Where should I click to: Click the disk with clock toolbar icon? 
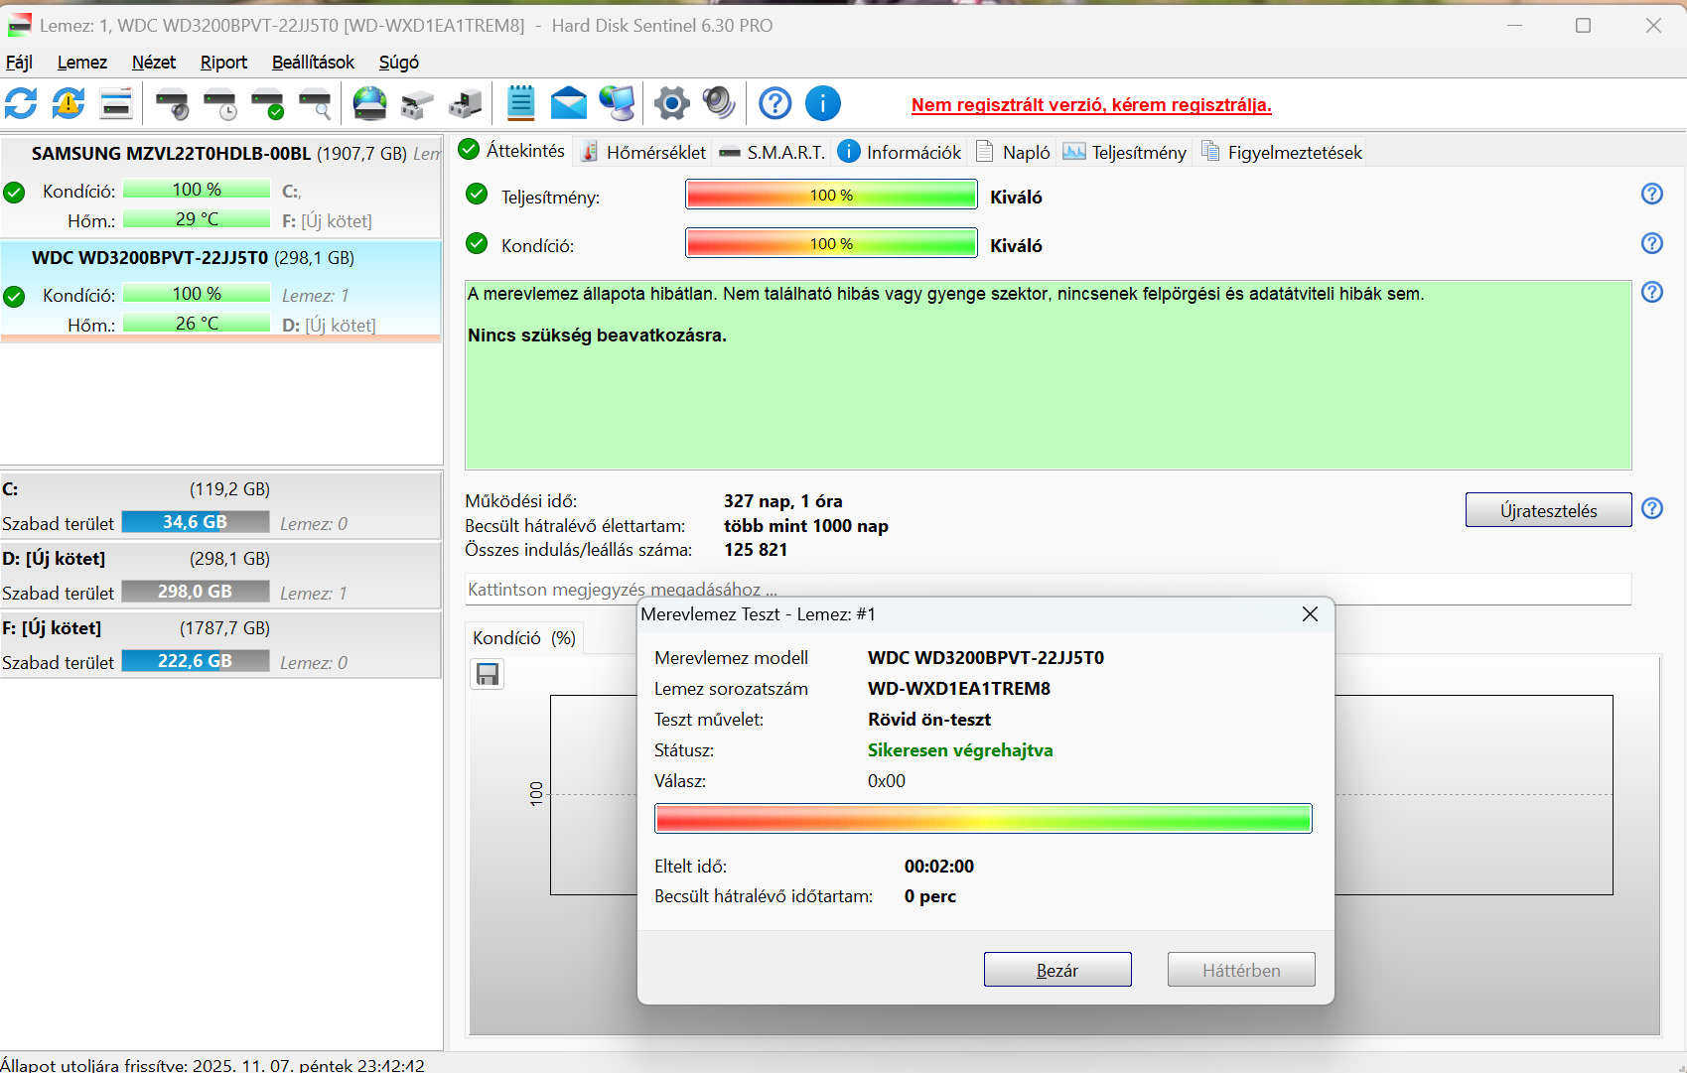pos(220,103)
